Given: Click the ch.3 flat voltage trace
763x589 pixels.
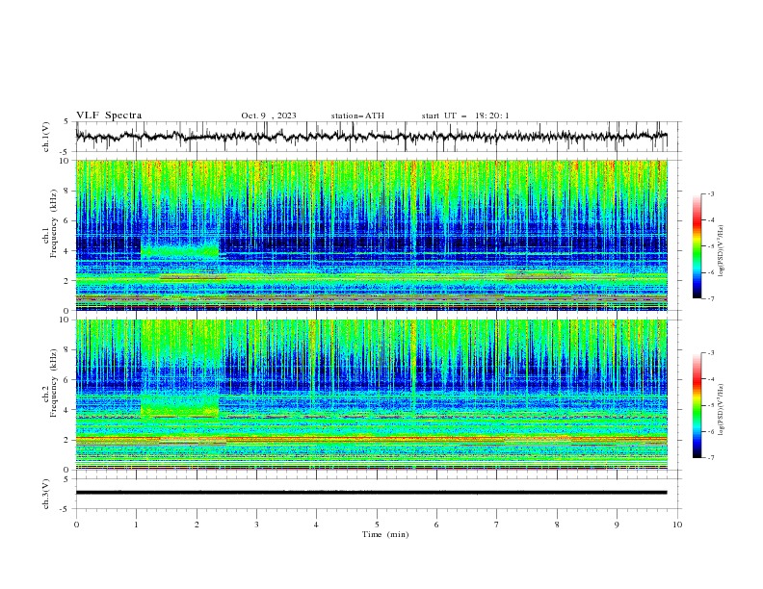Looking at the screenshot, I should tap(371, 493).
